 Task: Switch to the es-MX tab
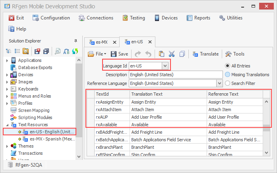(101, 42)
